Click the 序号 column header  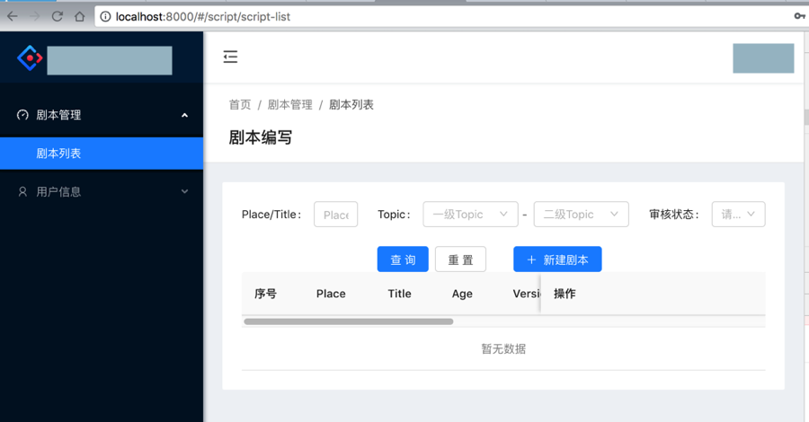[265, 294]
